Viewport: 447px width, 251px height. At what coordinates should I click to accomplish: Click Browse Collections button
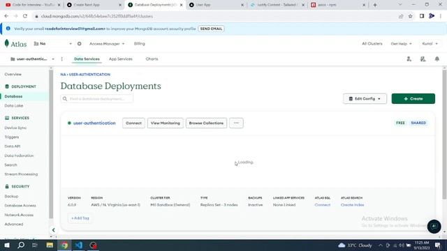[206, 123]
